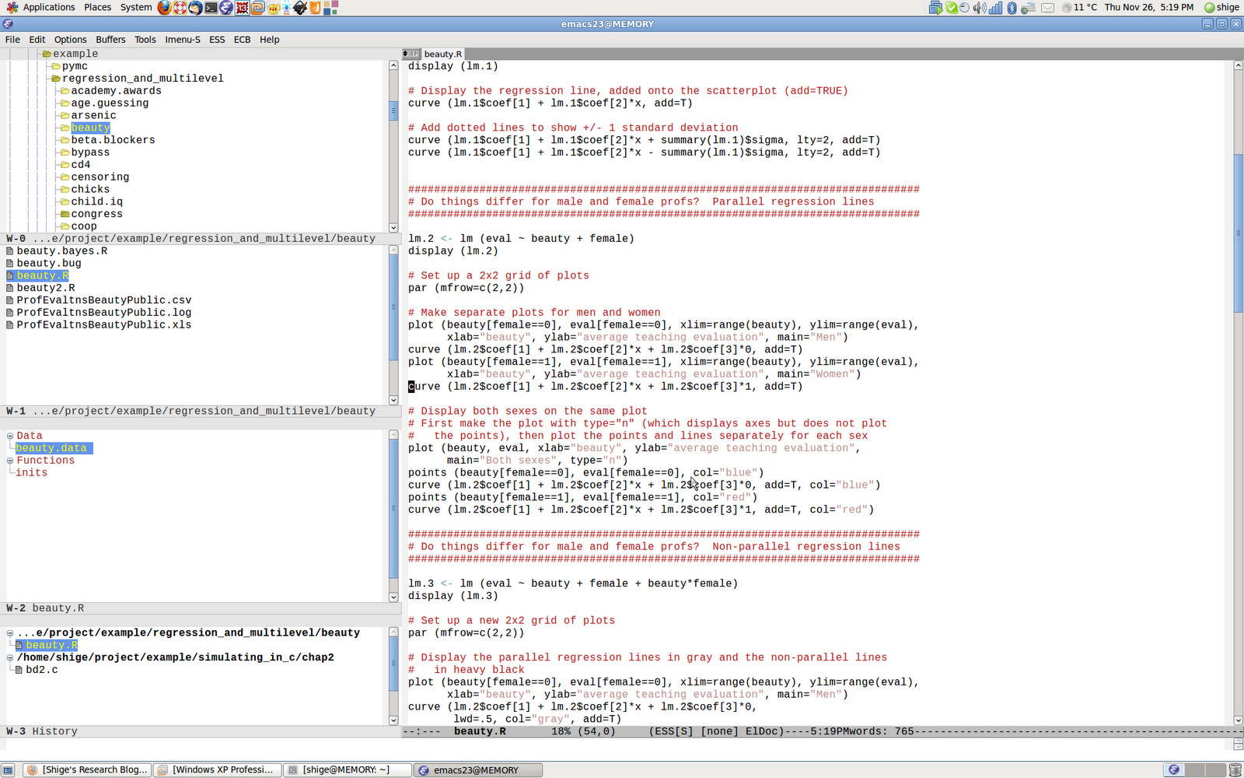This screenshot has height=778, width=1244.
Task: Select inits under Functions
Action: click(x=32, y=472)
